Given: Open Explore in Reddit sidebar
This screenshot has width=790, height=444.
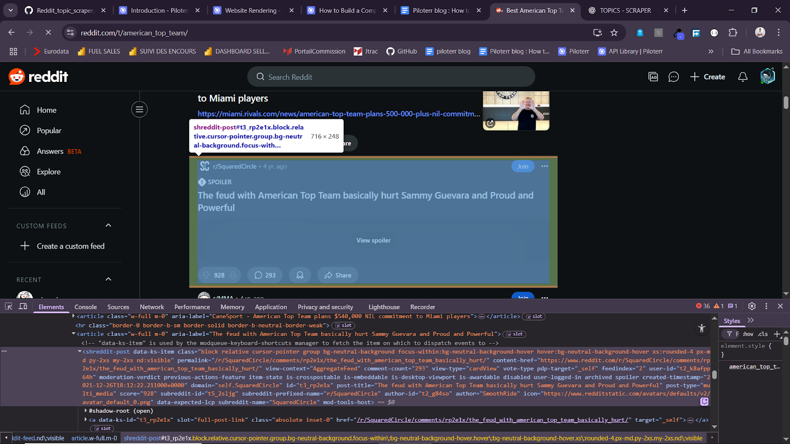Looking at the screenshot, I should pos(40,172).
